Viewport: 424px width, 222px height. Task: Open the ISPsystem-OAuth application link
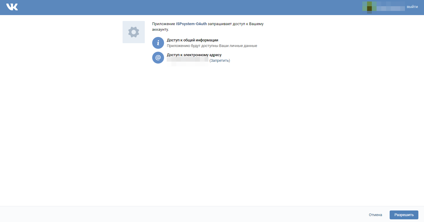click(191, 24)
